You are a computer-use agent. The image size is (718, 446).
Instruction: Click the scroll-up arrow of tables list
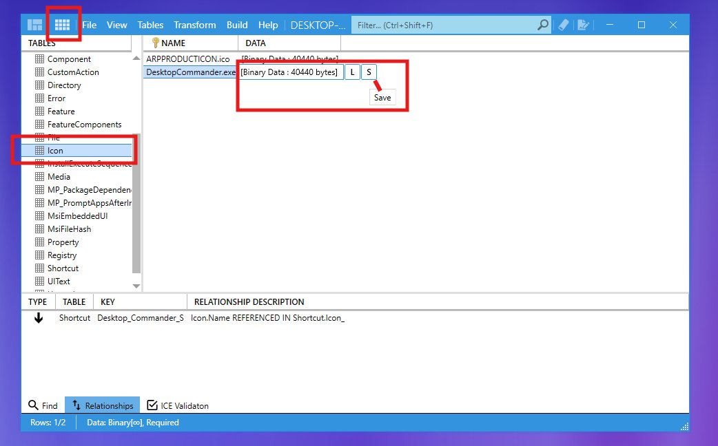[x=136, y=58]
